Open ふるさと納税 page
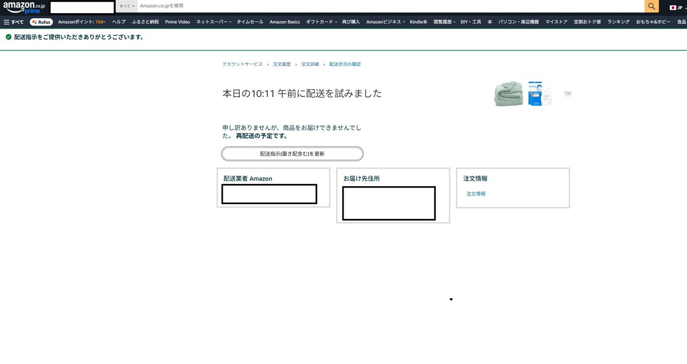687x364 pixels. pos(145,22)
